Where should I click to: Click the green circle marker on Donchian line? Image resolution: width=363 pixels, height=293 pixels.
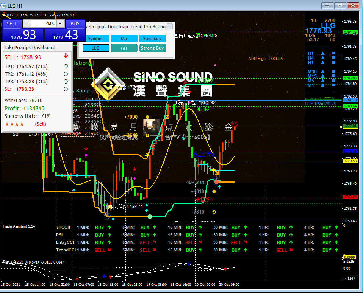pyautogui.click(x=150, y=217)
